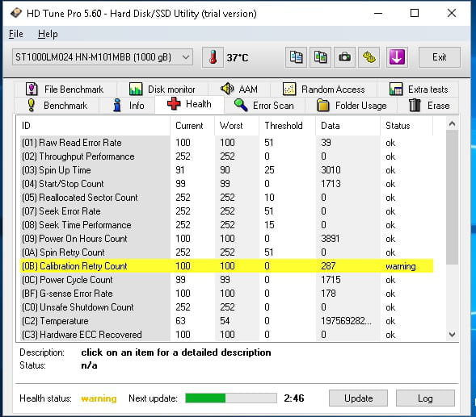Open the File menu
Screen dimensions: 476x417
tap(16, 34)
